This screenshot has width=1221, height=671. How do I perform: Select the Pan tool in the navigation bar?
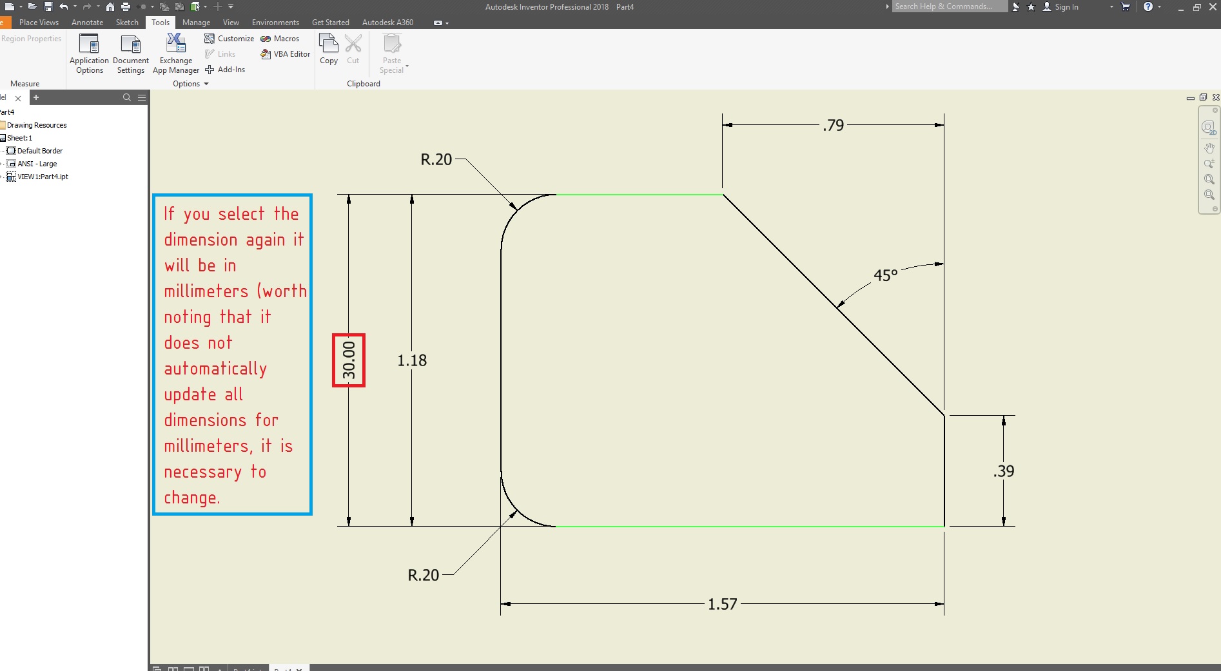coord(1210,147)
